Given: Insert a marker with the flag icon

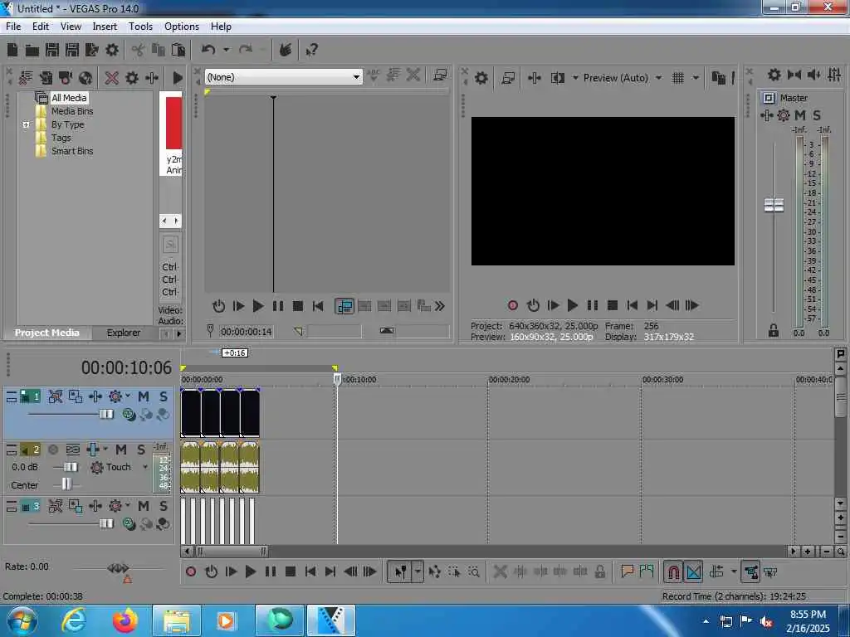Looking at the screenshot, I should point(628,571).
